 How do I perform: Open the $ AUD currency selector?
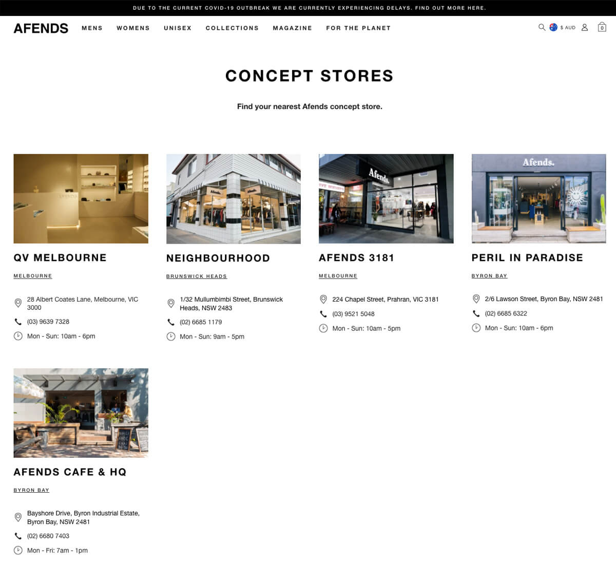568,28
